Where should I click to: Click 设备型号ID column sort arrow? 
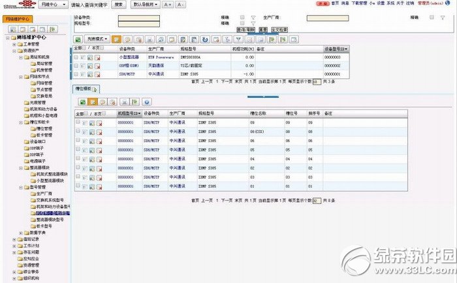(346, 49)
